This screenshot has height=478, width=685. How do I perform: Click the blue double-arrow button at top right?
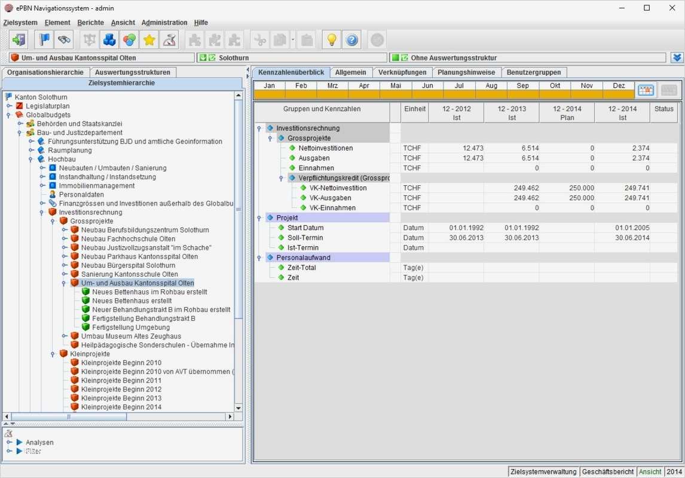pos(677,58)
